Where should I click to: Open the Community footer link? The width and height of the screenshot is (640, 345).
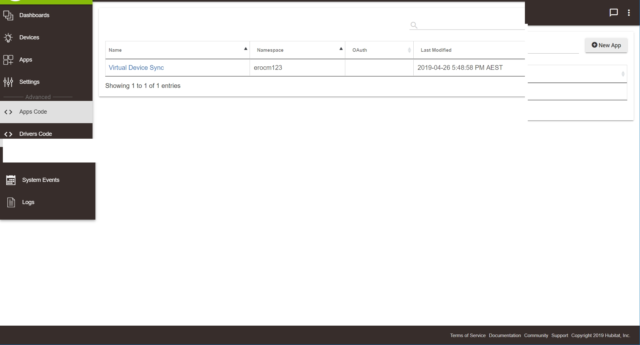536,335
